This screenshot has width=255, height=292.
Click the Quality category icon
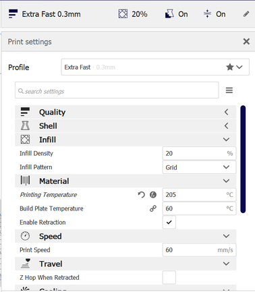coord(25,112)
